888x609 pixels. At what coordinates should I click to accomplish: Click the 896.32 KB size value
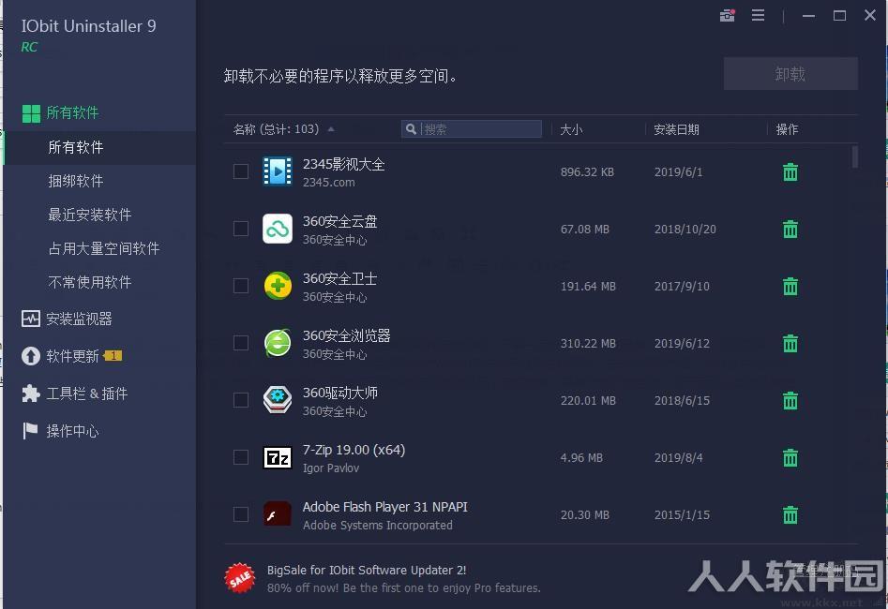tap(587, 172)
